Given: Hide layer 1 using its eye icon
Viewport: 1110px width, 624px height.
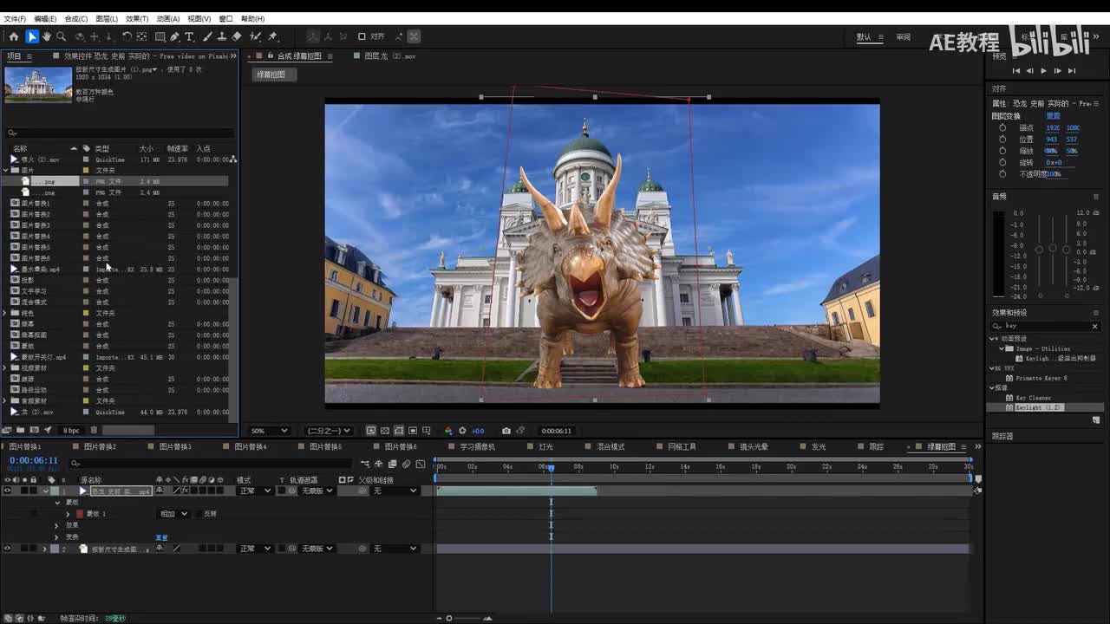Looking at the screenshot, I should coord(8,491).
